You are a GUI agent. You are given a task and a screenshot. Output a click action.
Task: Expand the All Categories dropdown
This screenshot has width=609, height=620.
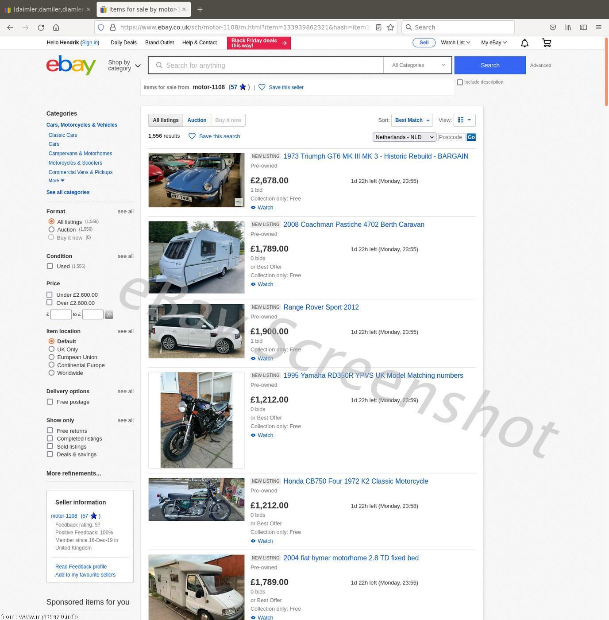pos(418,66)
